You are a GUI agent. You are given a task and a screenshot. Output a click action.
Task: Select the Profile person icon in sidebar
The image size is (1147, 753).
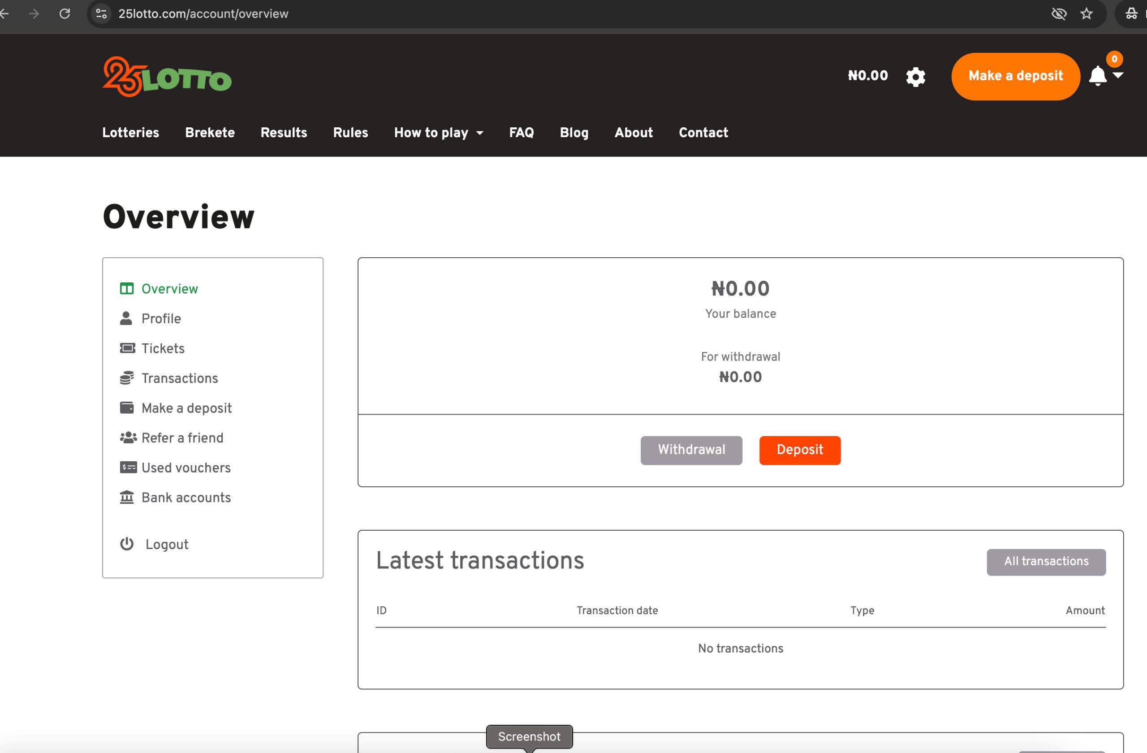point(126,318)
